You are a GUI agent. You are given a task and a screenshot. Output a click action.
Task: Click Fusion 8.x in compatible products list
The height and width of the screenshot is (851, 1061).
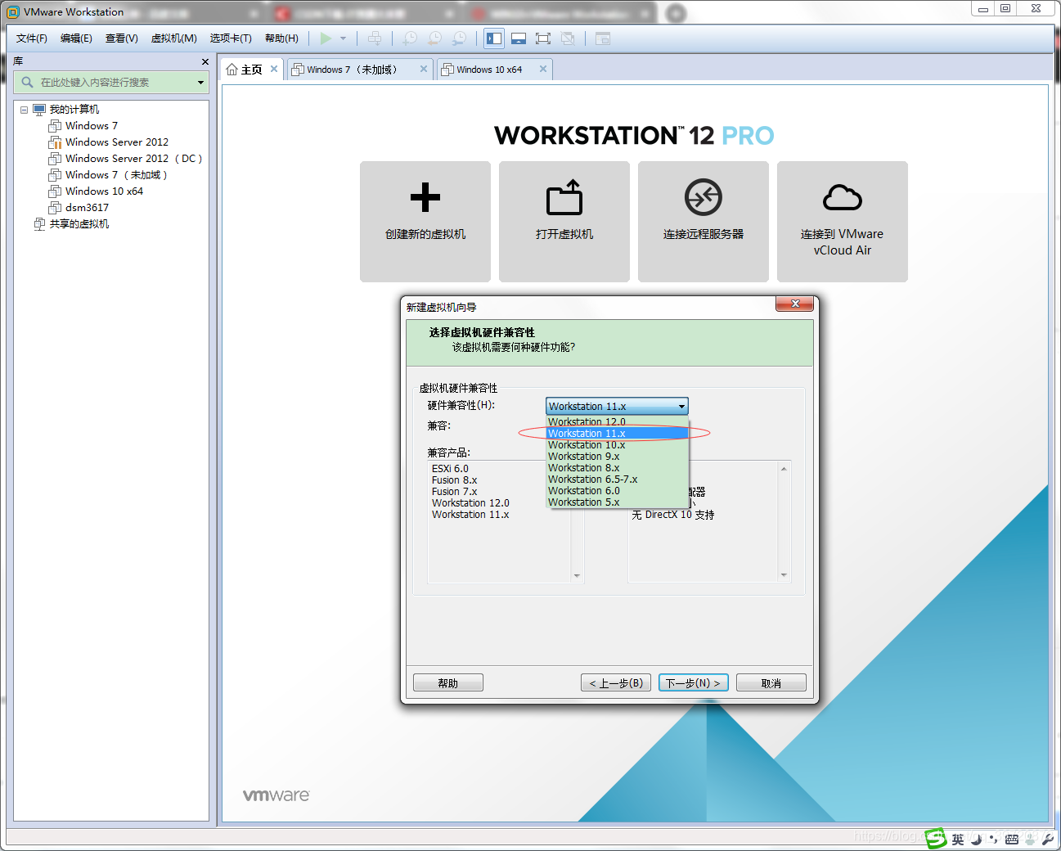click(x=454, y=480)
